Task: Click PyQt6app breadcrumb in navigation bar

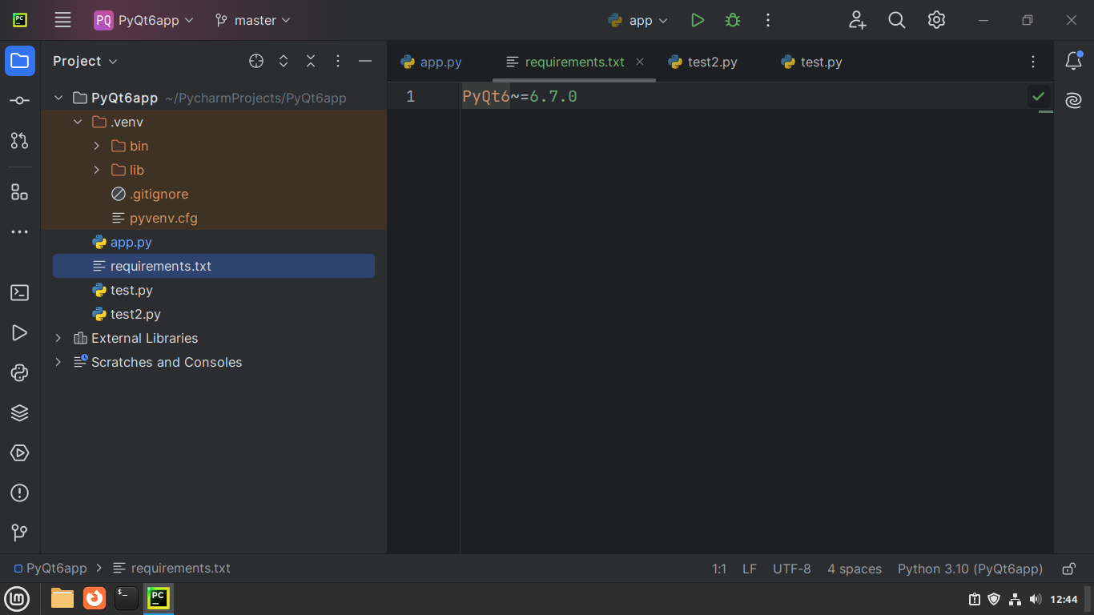Action: coord(50,569)
